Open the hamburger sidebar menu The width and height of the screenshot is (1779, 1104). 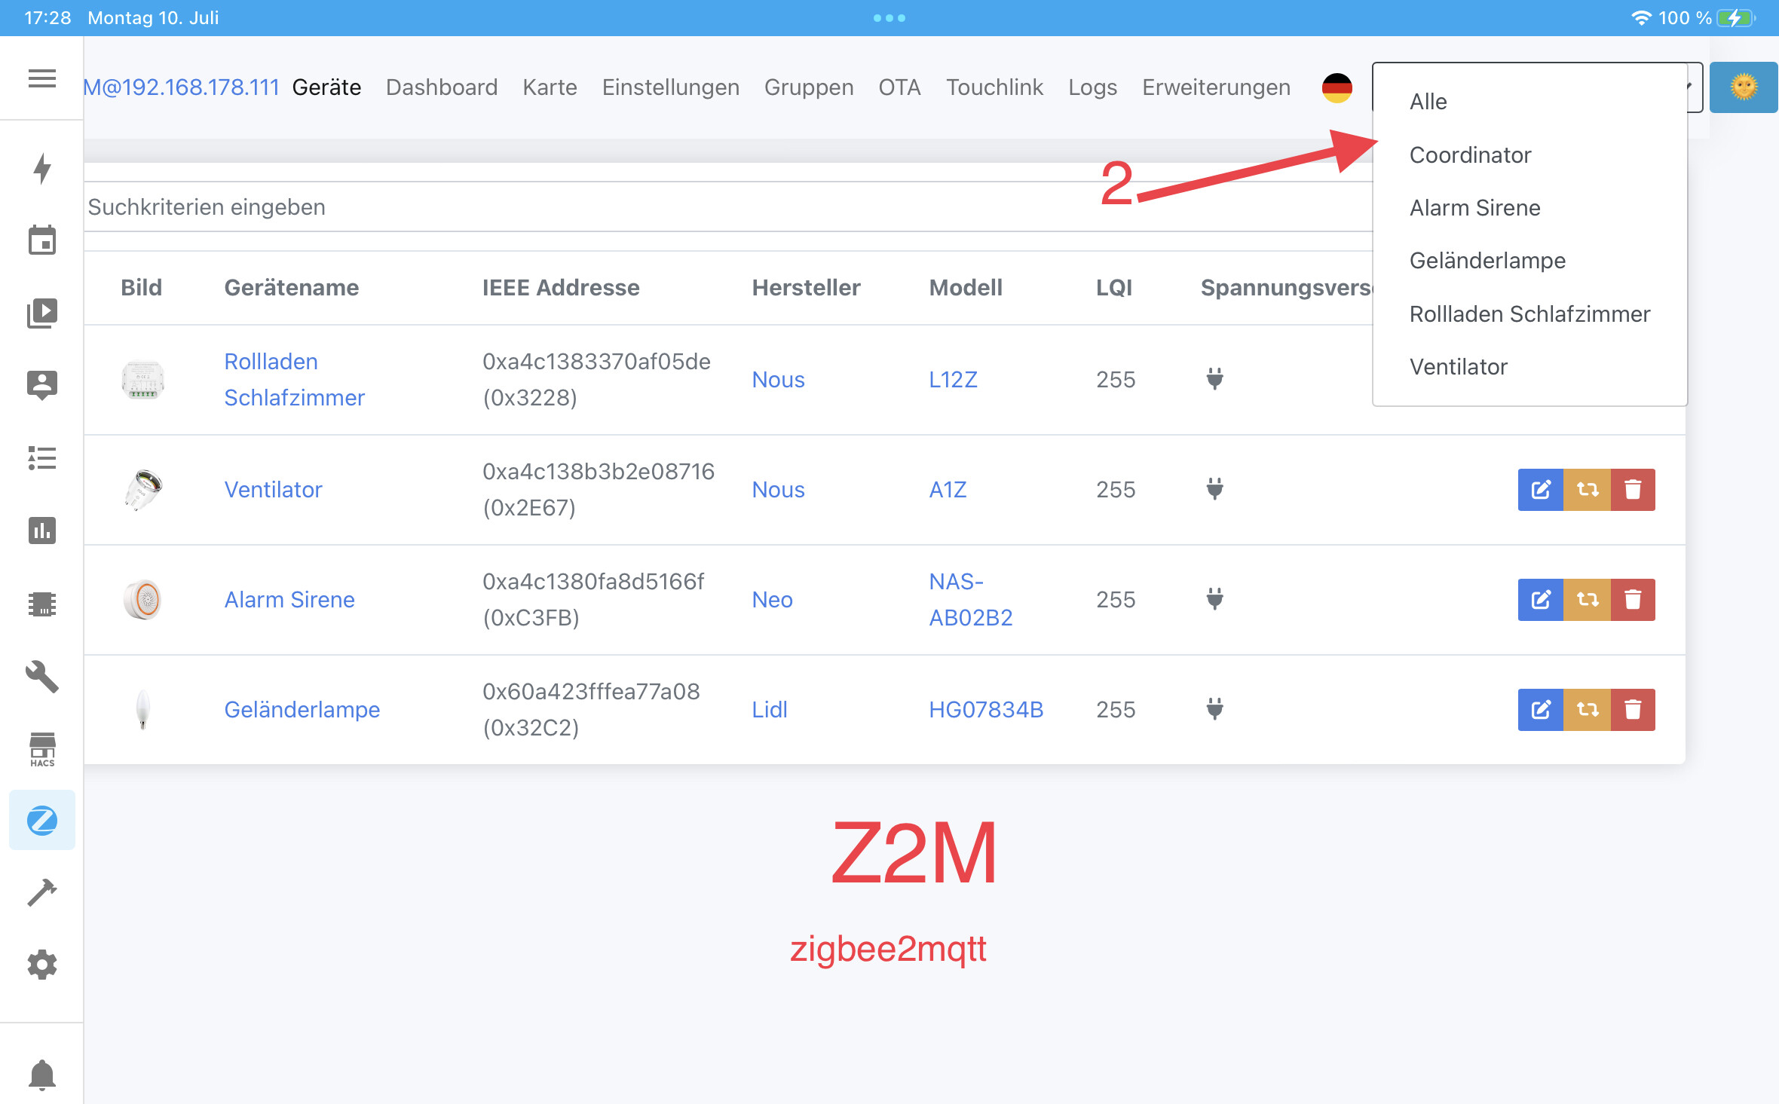41,78
